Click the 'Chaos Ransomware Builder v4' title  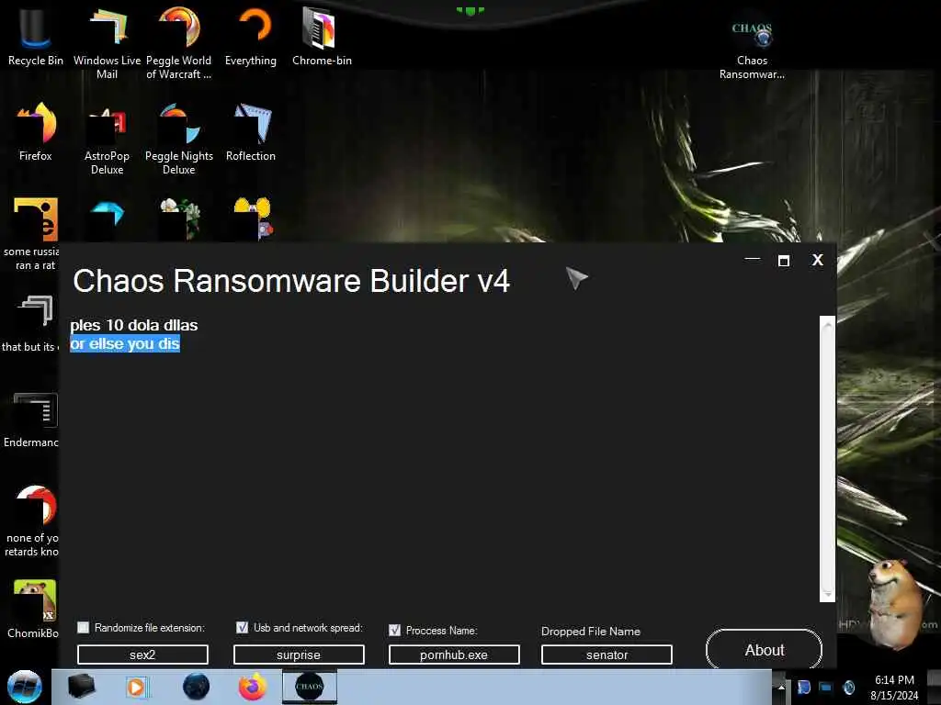point(291,281)
